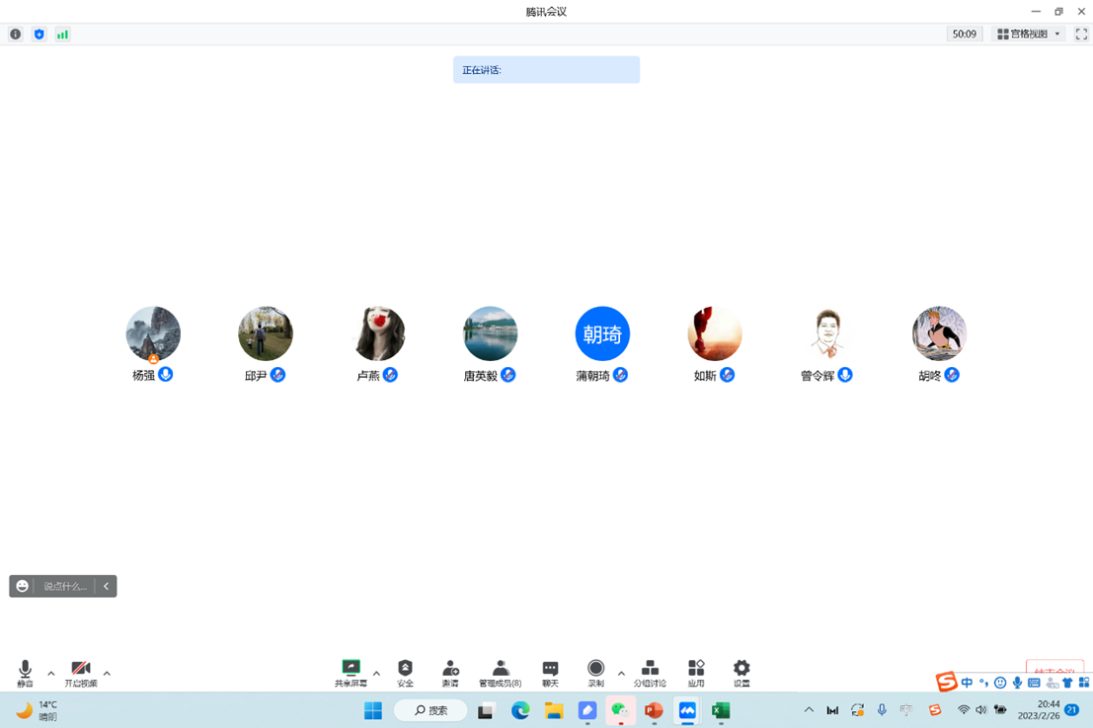This screenshot has width=1093, height=728.
Task: Click the meeting info icon at top left
Action: click(16, 34)
